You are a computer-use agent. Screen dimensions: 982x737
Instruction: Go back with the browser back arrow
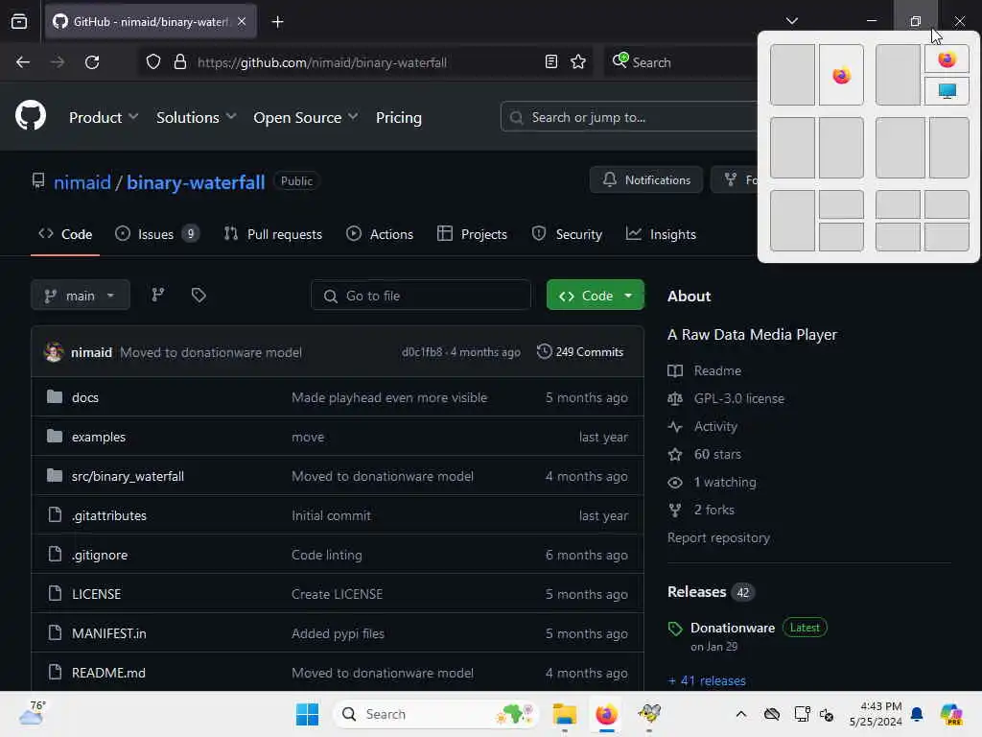tap(23, 62)
